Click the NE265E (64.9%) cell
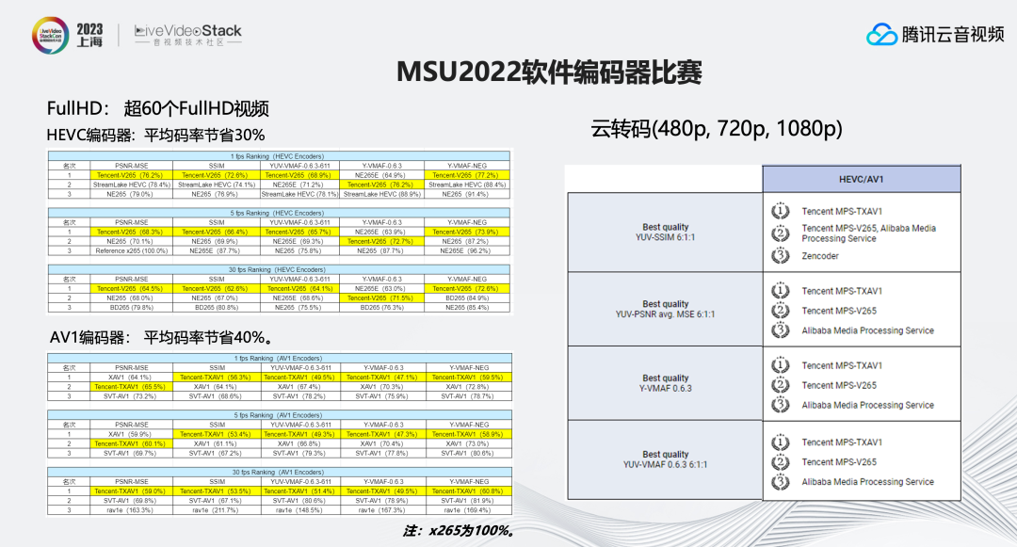This screenshot has height=547, width=1017. point(380,175)
